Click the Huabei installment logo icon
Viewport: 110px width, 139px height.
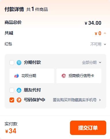click(16, 76)
